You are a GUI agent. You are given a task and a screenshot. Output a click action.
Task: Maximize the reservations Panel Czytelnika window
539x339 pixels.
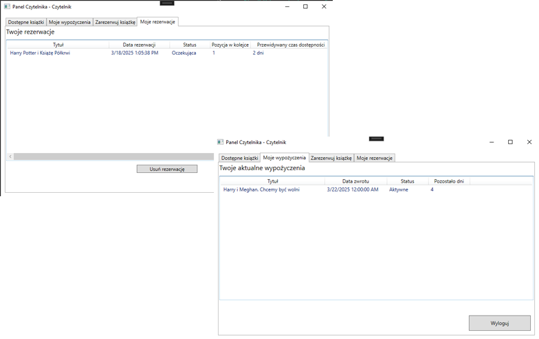[305, 7]
